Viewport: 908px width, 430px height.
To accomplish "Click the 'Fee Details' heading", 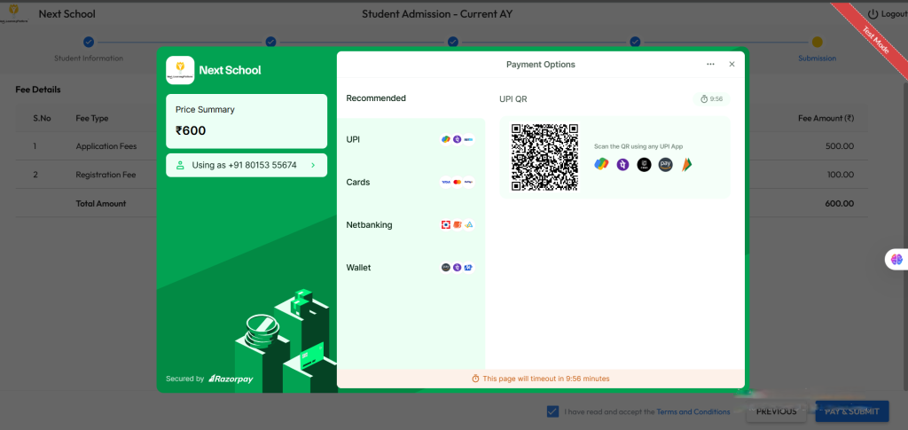I will [38, 90].
